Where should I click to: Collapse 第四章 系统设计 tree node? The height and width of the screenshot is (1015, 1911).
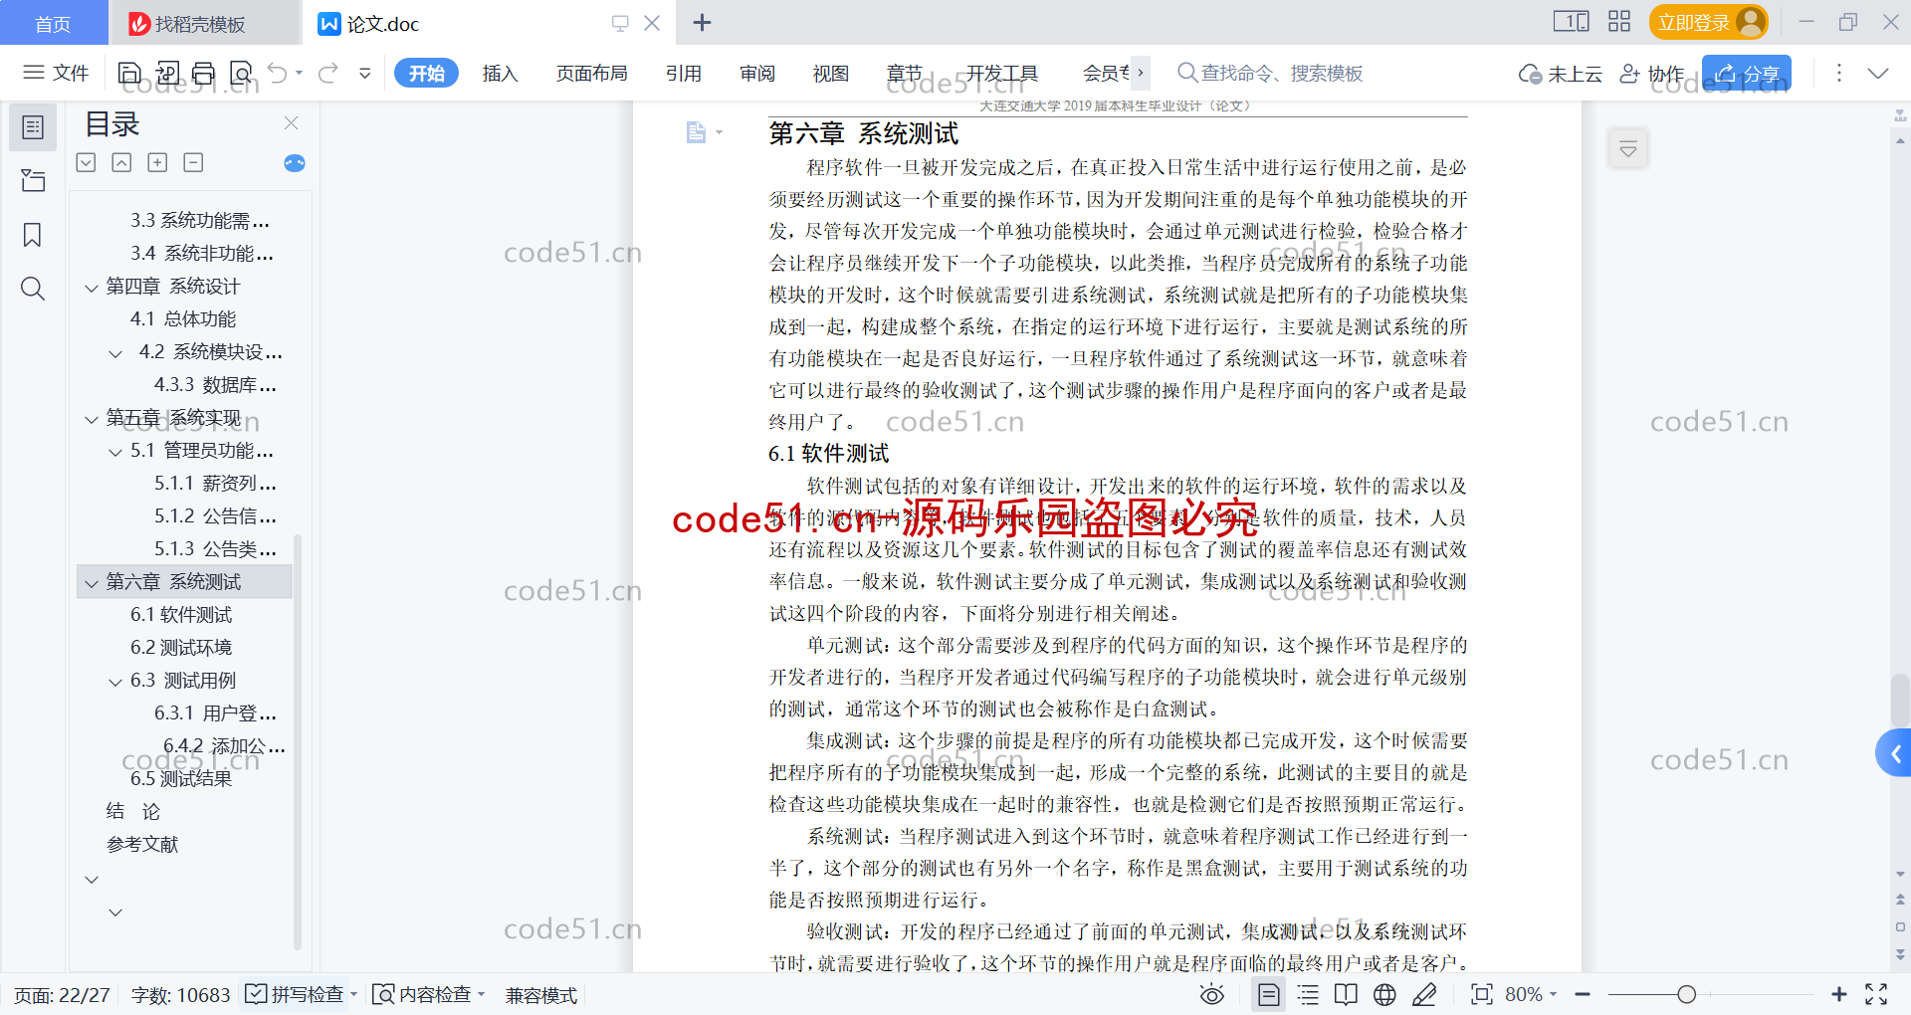tap(92, 288)
